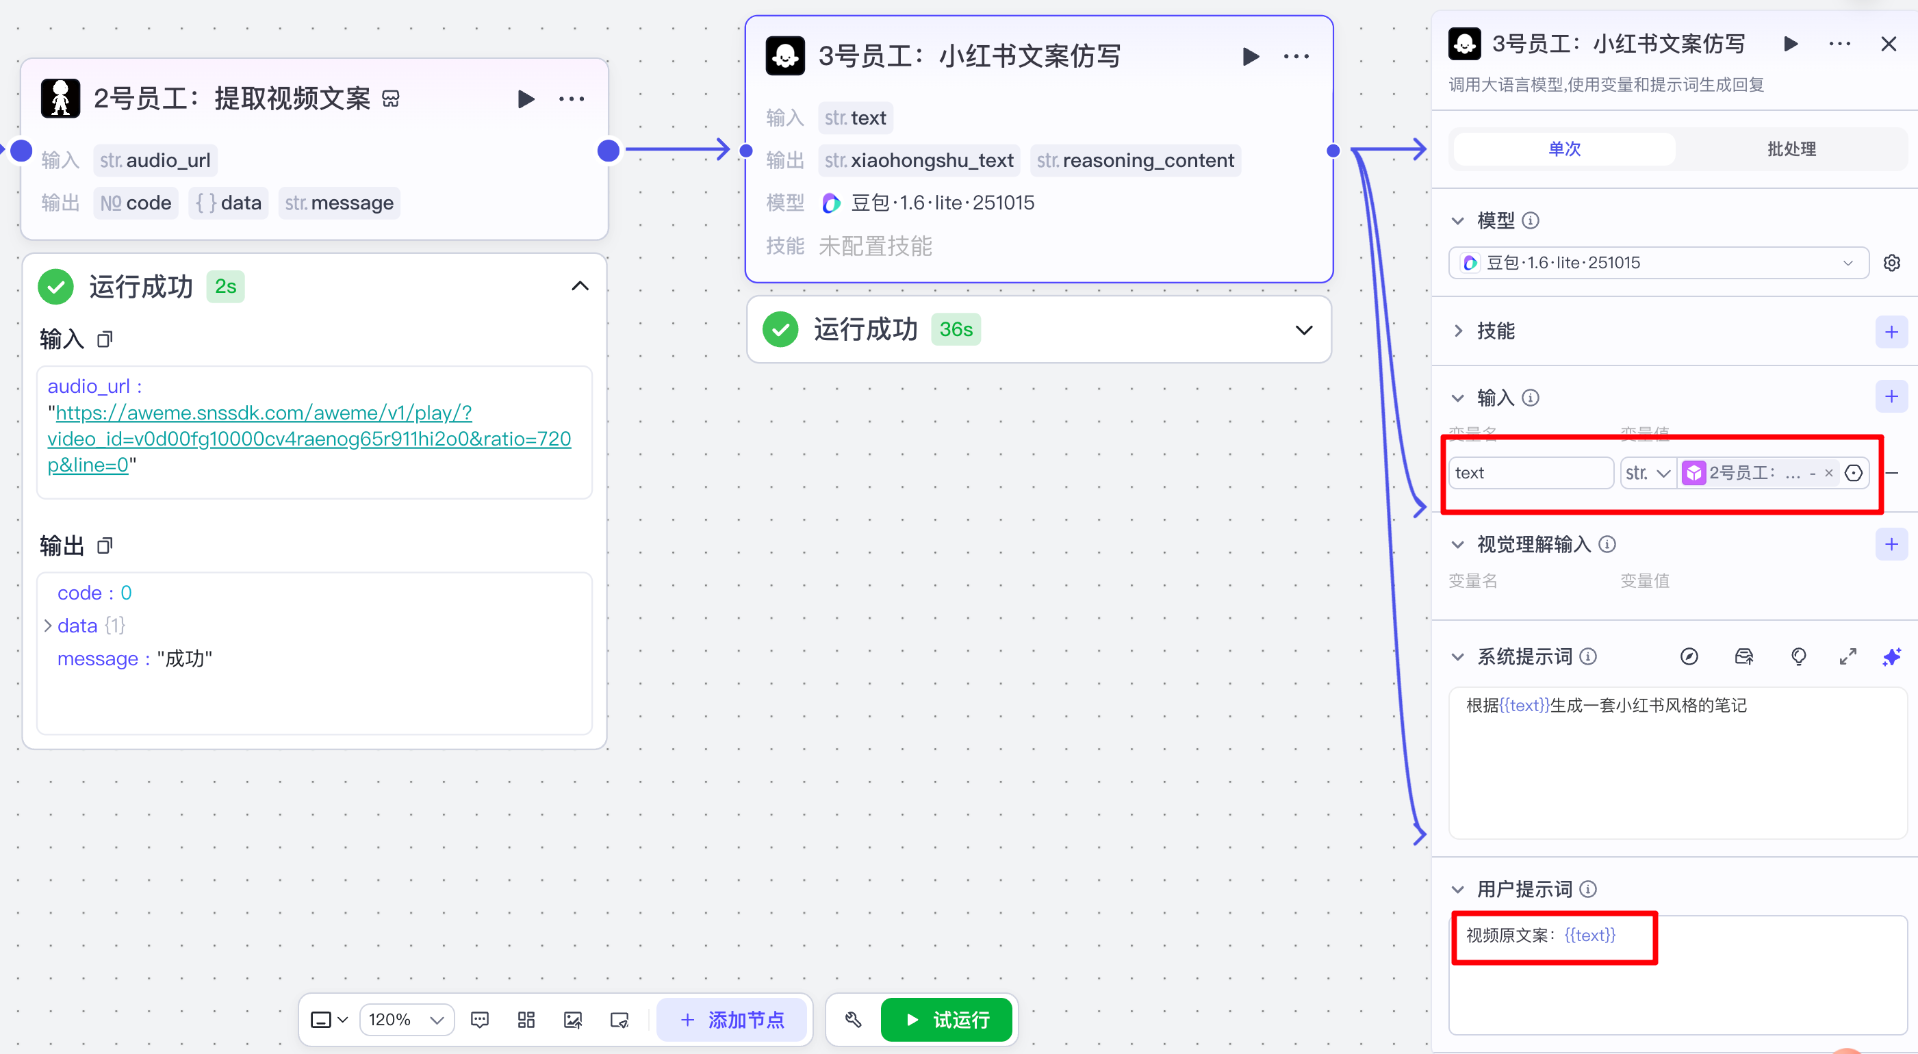Click 添加节点 button

(x=731, y=1020)
